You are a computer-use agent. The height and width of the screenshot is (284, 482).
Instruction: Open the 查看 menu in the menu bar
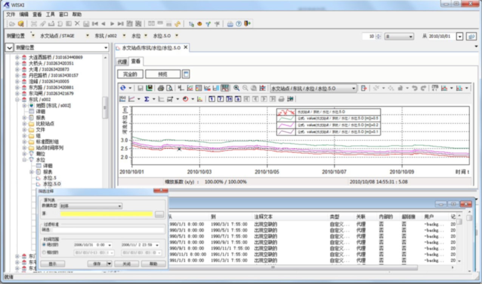point(37,14)
